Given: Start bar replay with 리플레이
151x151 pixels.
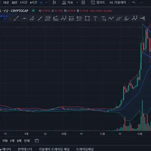Looking at the screenshot, I should 117,3.
